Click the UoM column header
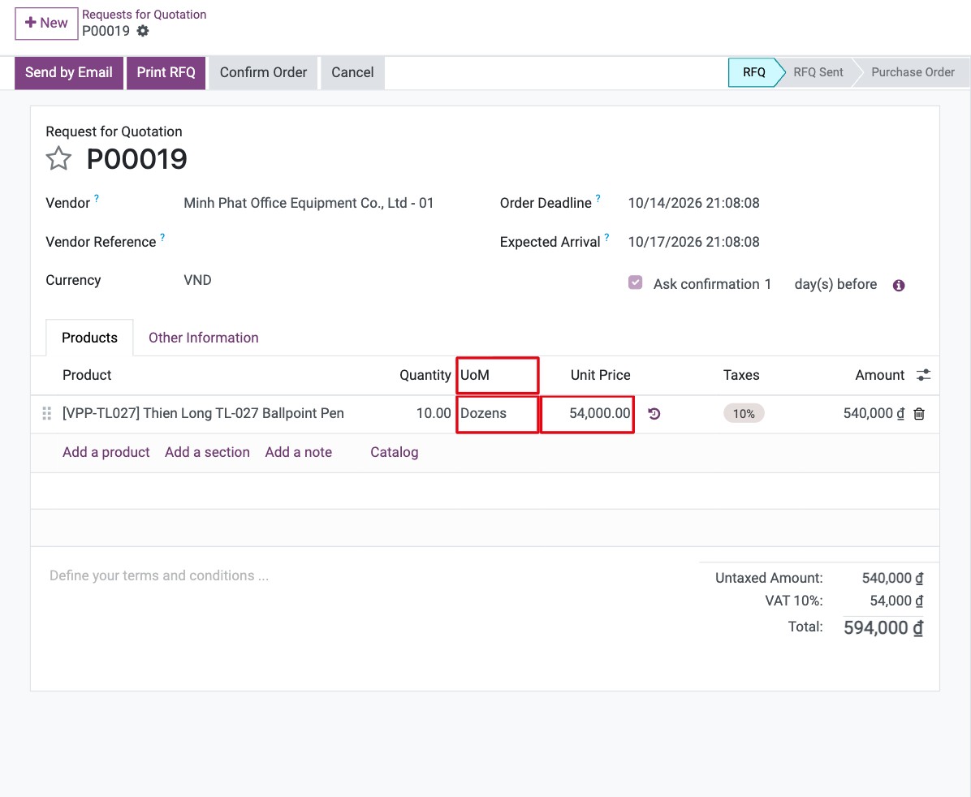 click(497, 375)
